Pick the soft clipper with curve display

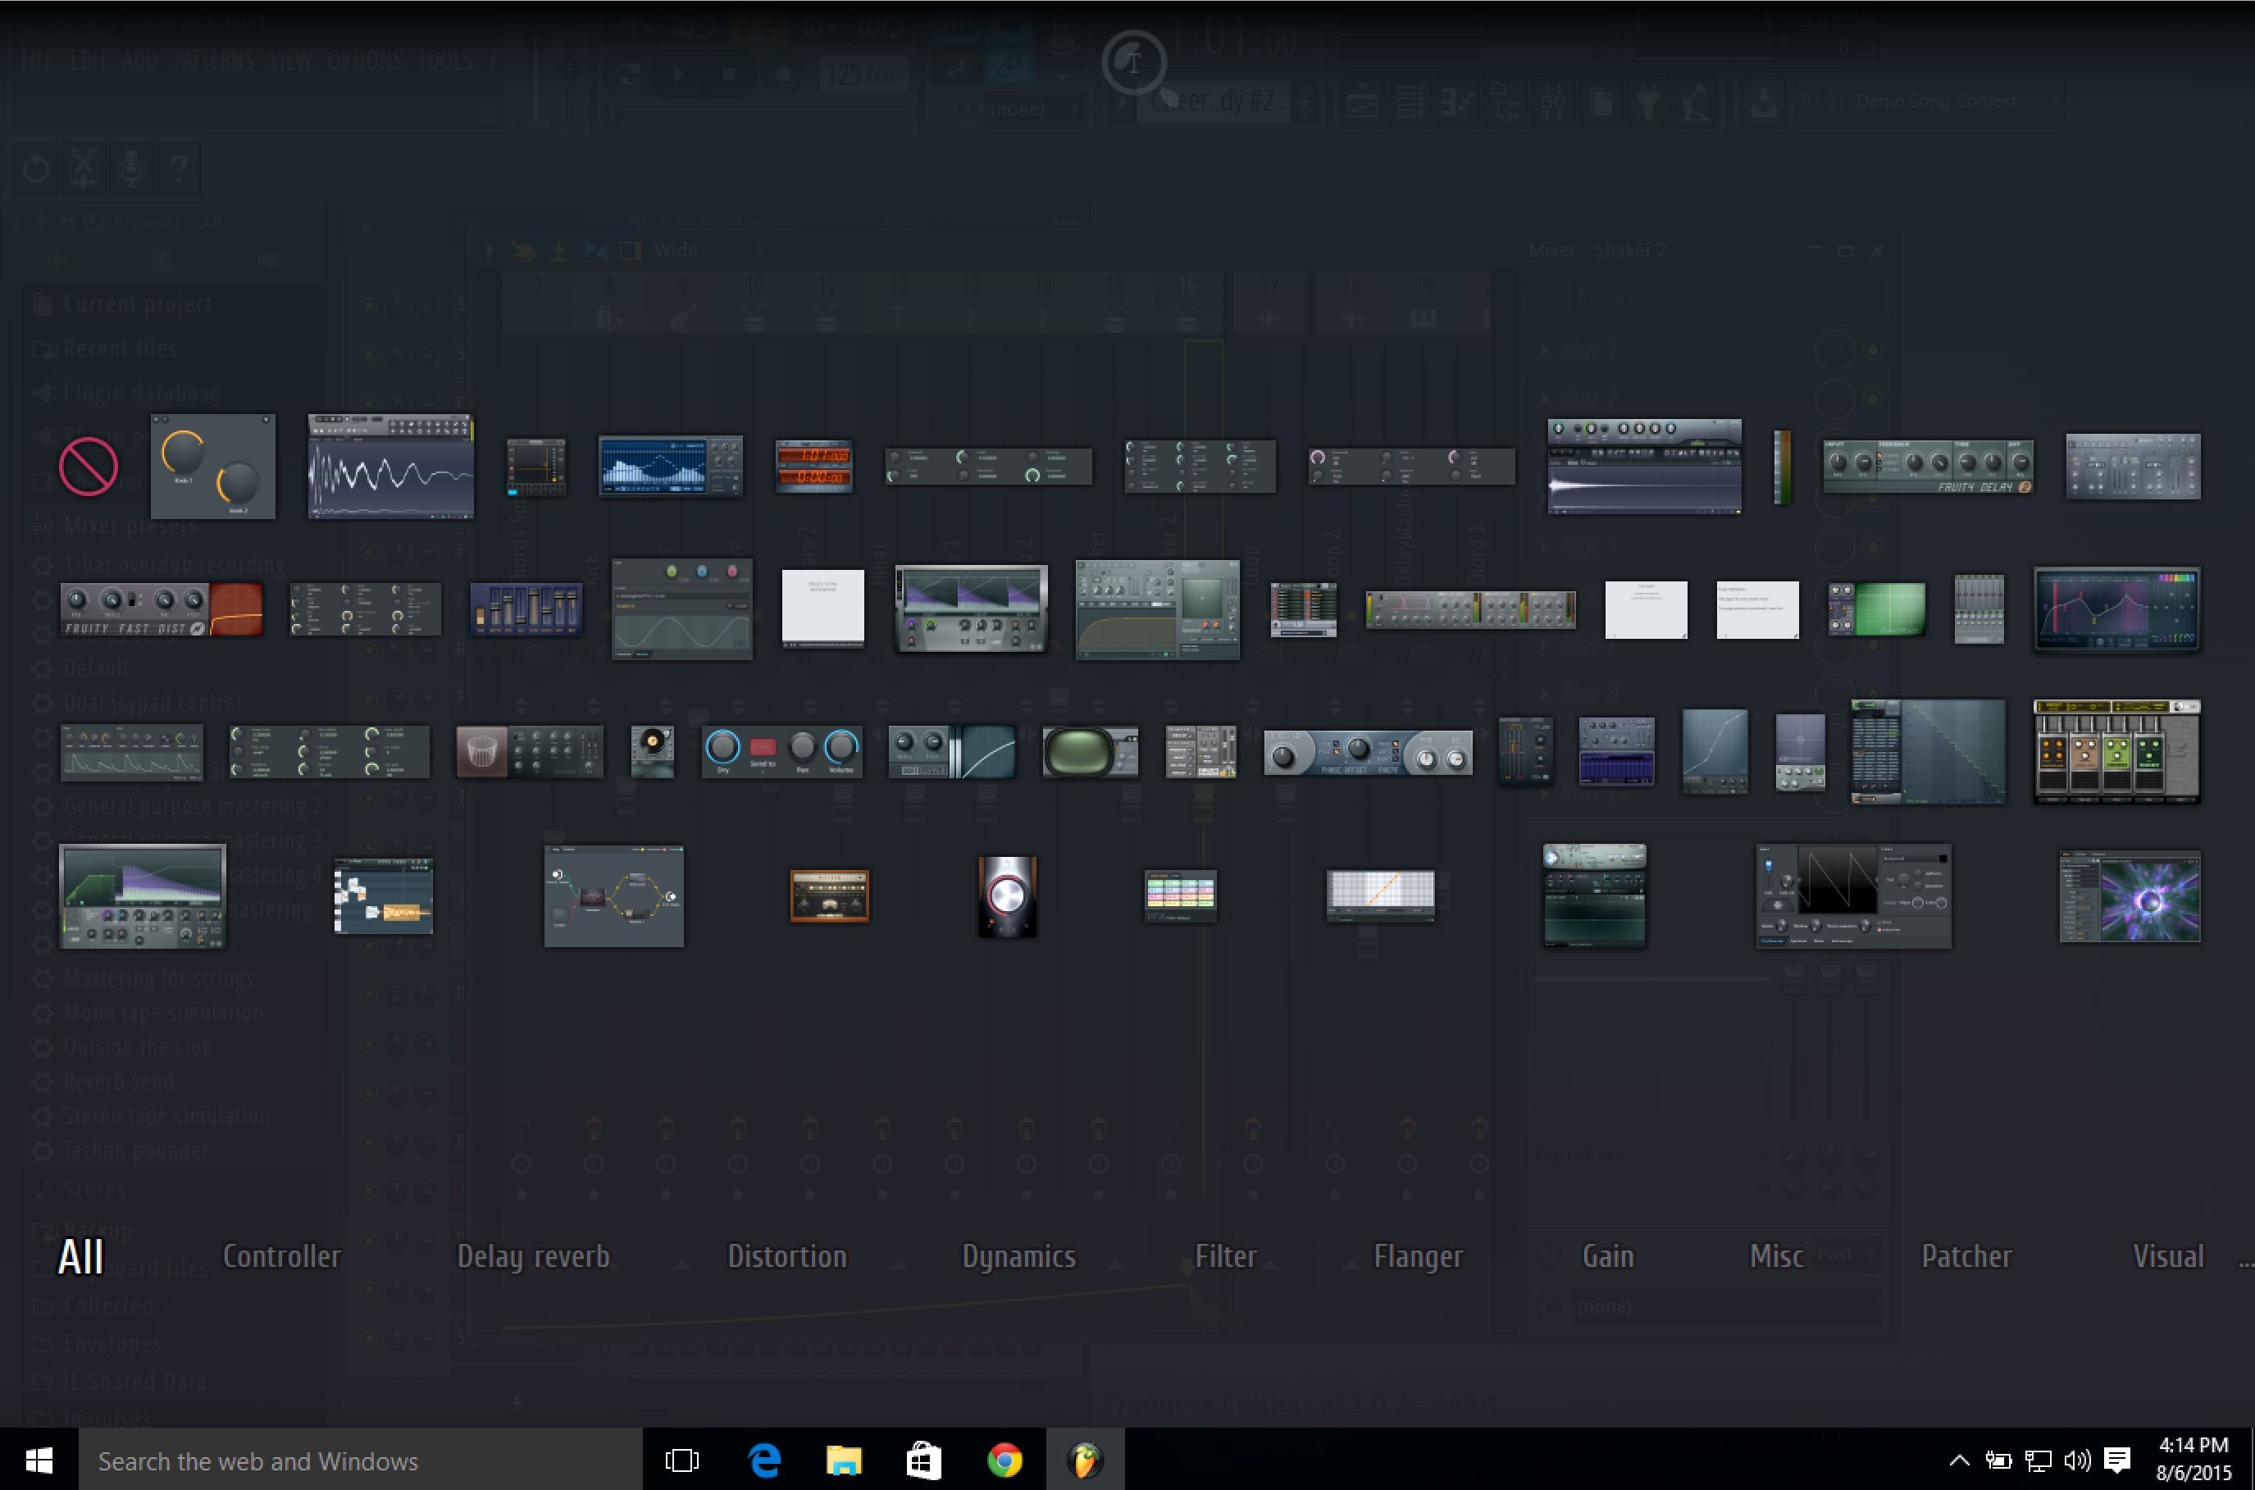tap(952, 753)
